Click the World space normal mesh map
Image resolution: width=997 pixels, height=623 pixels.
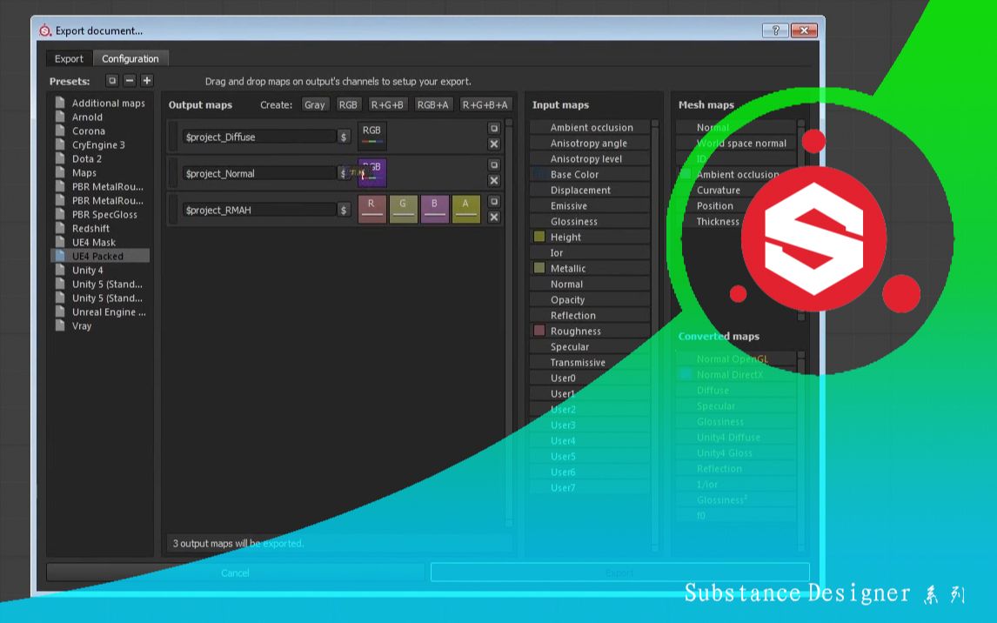point(736,143)
